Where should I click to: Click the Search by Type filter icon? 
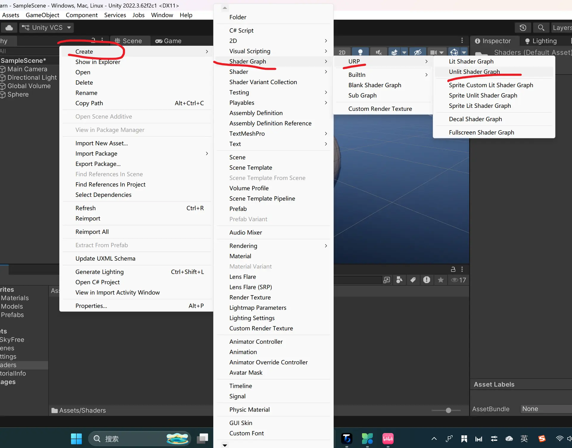coord(400,280)
